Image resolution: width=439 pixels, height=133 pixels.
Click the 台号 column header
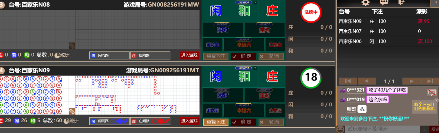pyautogui.click(x=344, y=11)
